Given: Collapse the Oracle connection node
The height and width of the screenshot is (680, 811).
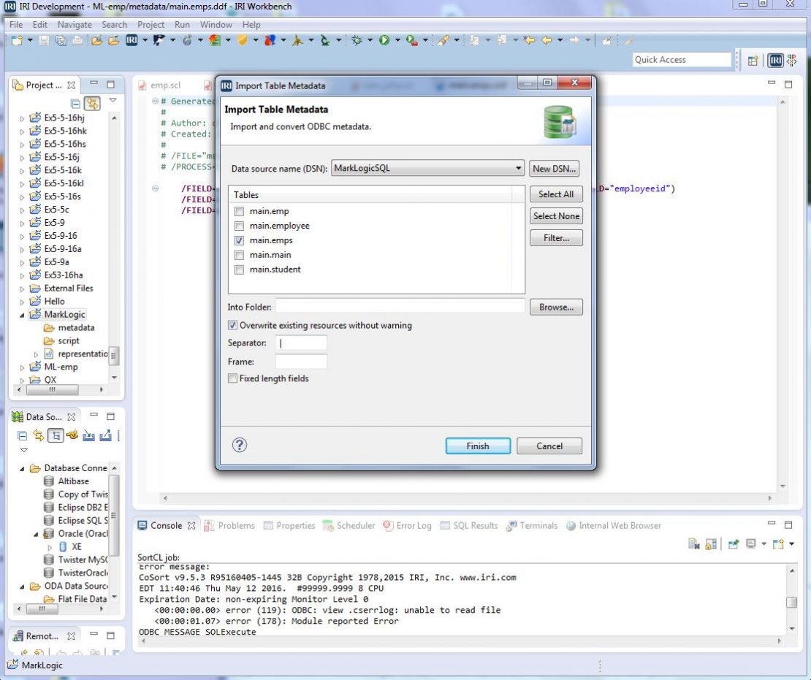Looking at the screenshot, I should click(37, 534).
